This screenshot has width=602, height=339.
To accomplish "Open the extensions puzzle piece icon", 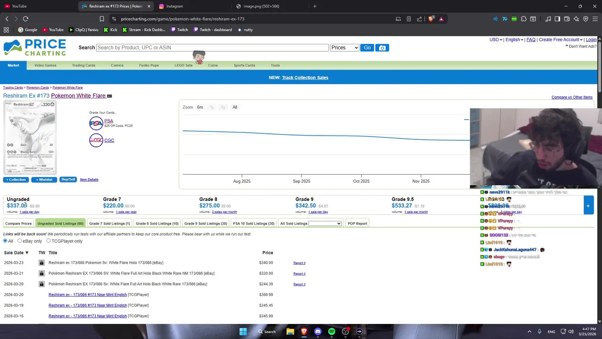I will point(523,19).
